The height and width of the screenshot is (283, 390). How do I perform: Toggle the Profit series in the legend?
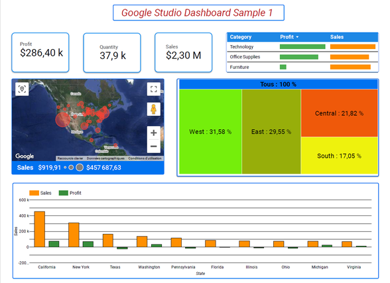pos(70,193)
